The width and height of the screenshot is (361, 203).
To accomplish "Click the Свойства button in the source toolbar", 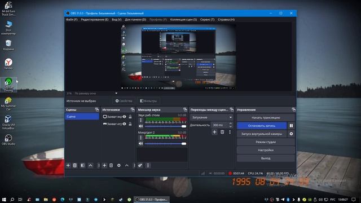I will click(x=124, y=101).
